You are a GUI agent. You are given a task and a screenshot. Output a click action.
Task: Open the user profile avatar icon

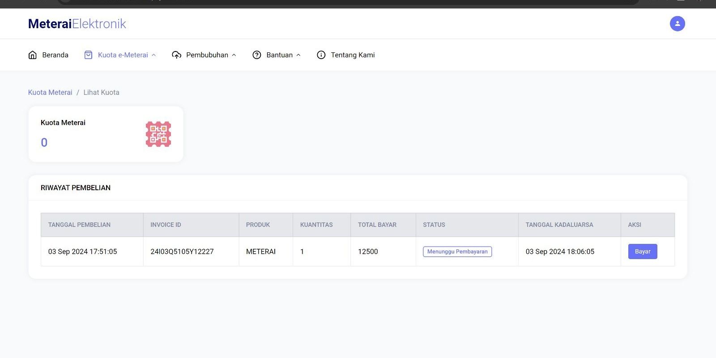click(677, 24)
